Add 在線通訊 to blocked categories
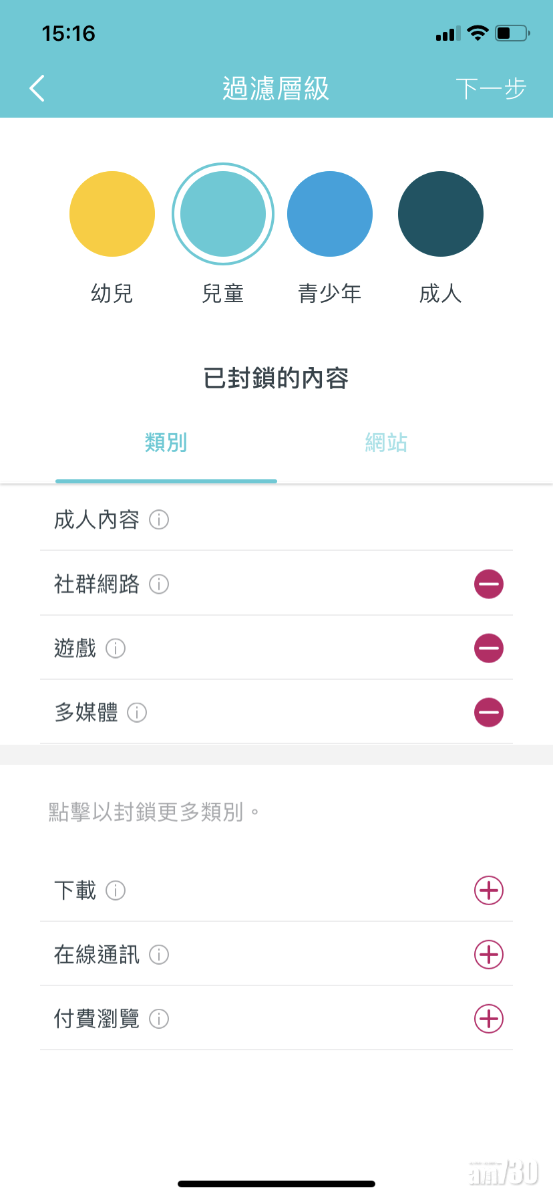Screen dimensions: 553x1198 [x=488, y=955]
